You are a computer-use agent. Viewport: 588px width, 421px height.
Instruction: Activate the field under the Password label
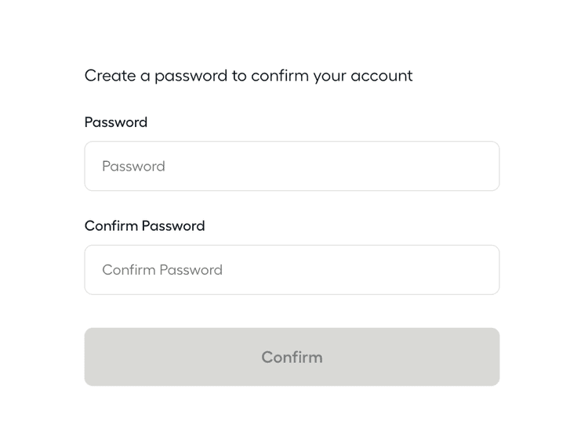coord(292,166)
